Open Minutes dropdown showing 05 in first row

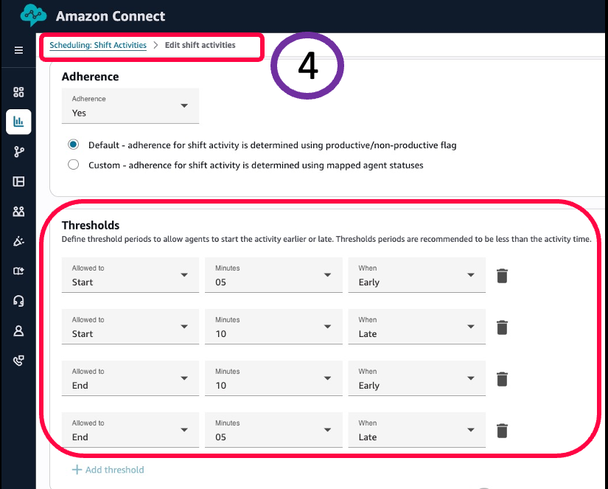click(273, 275)
